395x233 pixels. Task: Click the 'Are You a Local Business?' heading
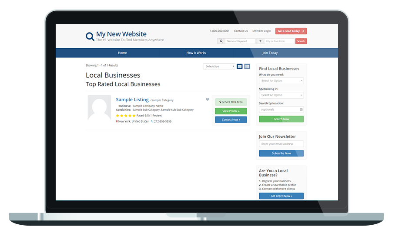click(273, 173)
